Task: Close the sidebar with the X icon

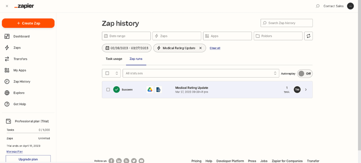Action: point(7,6)
